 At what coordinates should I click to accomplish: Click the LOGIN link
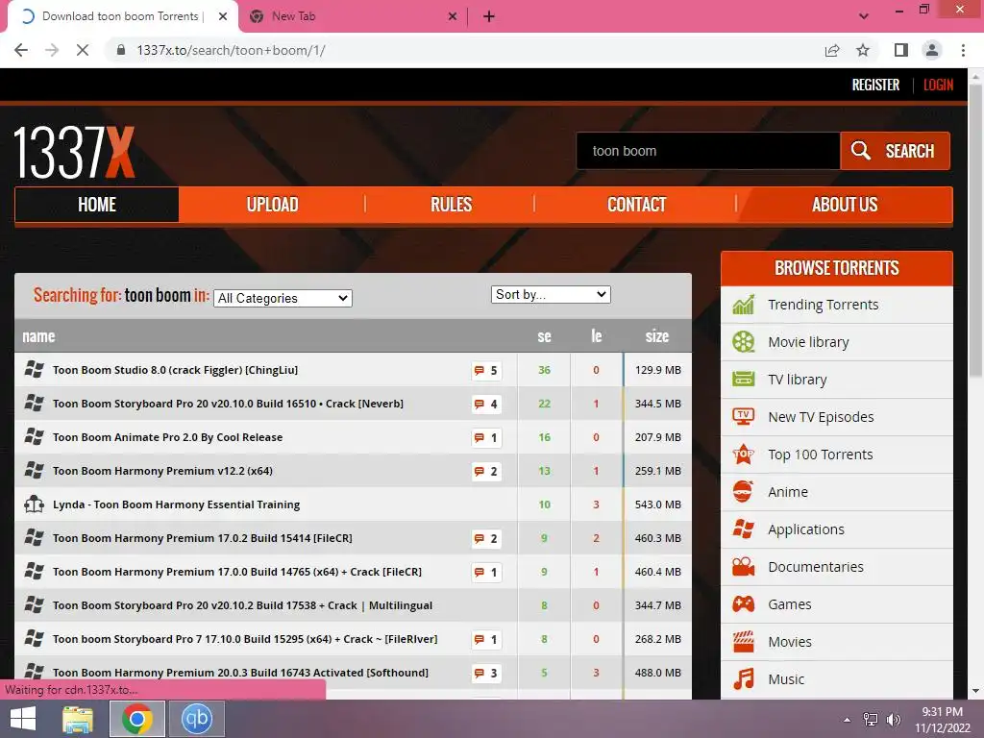pos(938,85)
